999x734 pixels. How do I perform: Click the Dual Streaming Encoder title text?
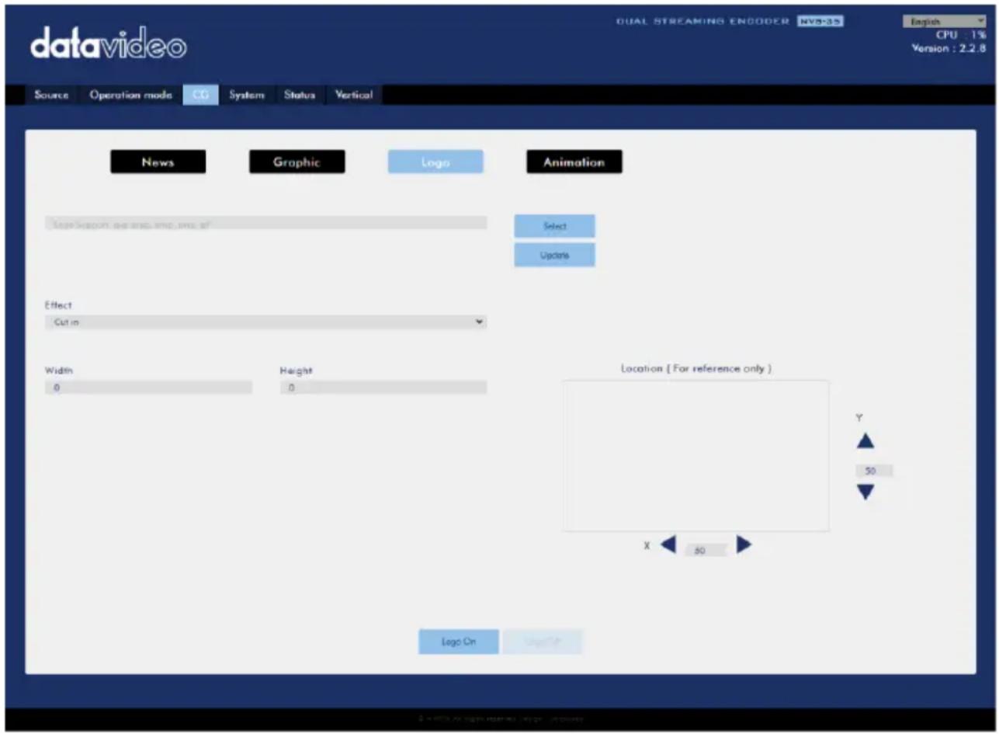(703, 22)
